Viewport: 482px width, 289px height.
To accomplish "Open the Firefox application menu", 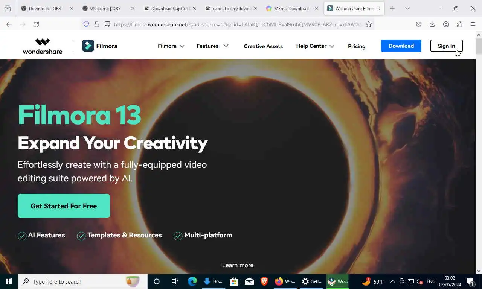I will (473, 24).
